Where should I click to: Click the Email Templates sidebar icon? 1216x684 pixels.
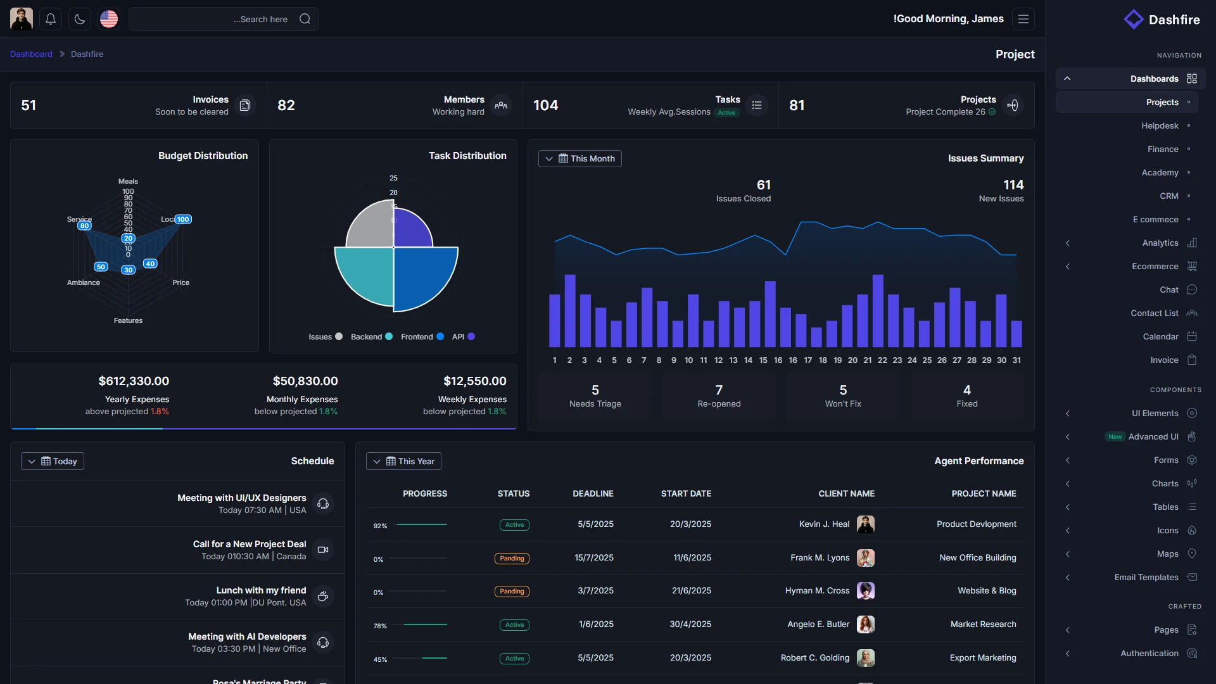1192,577
